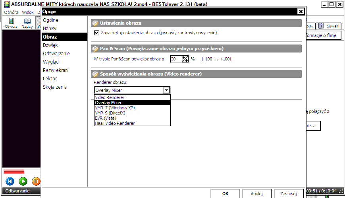
Task: Click the Informacje o filmie button
Action: pos(324,35)
